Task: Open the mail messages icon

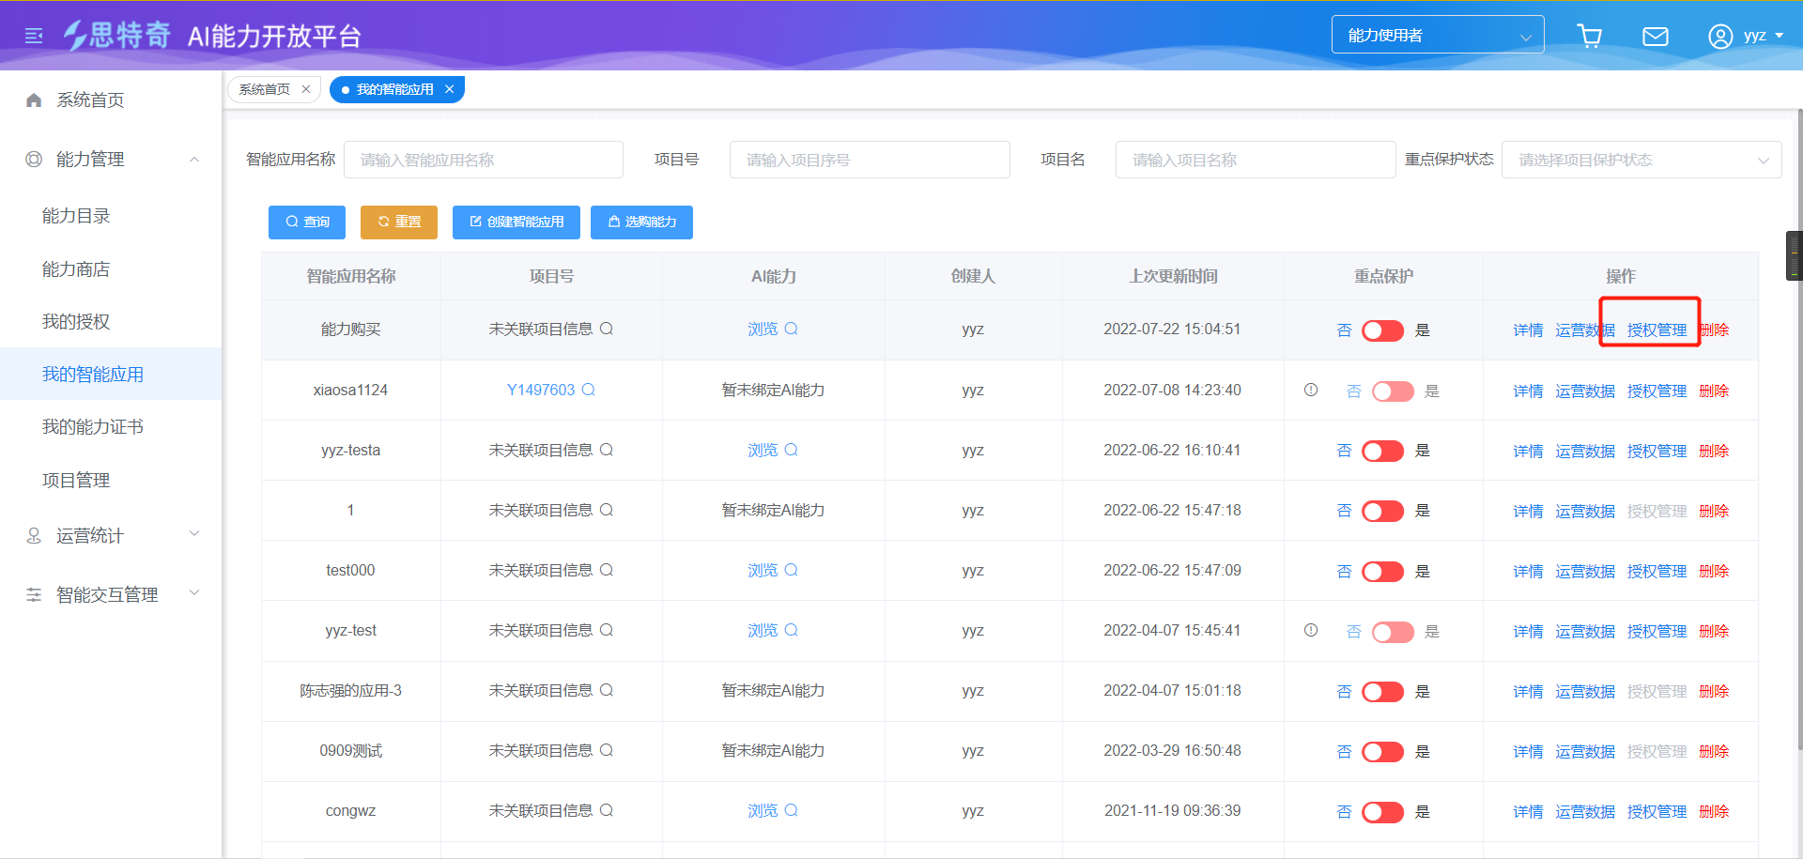Action: [x=1655, y=36]
